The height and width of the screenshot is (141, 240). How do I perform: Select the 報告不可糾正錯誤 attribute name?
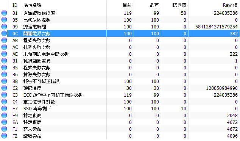42,81
